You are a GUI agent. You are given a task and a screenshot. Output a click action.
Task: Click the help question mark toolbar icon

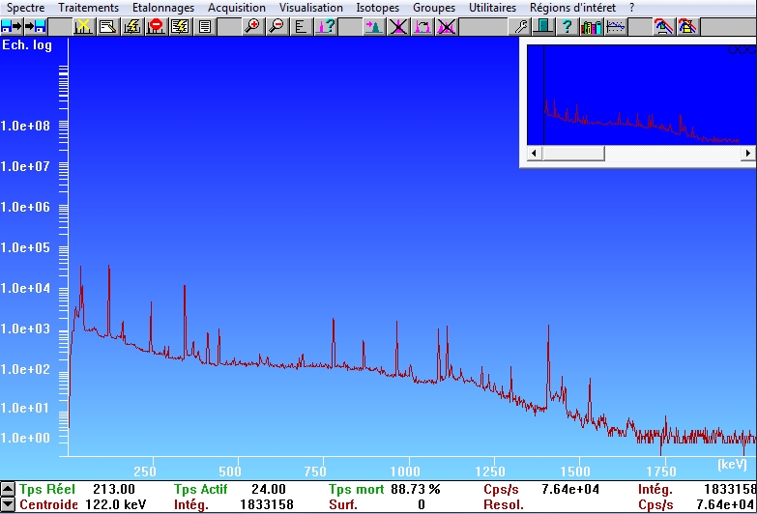click(x=568, y=26)
